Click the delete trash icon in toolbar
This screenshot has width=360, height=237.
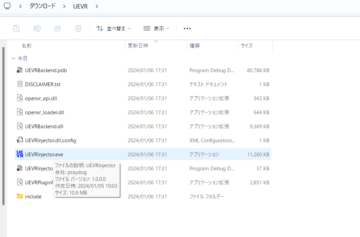pyautogui.click(x=78, y=28)
